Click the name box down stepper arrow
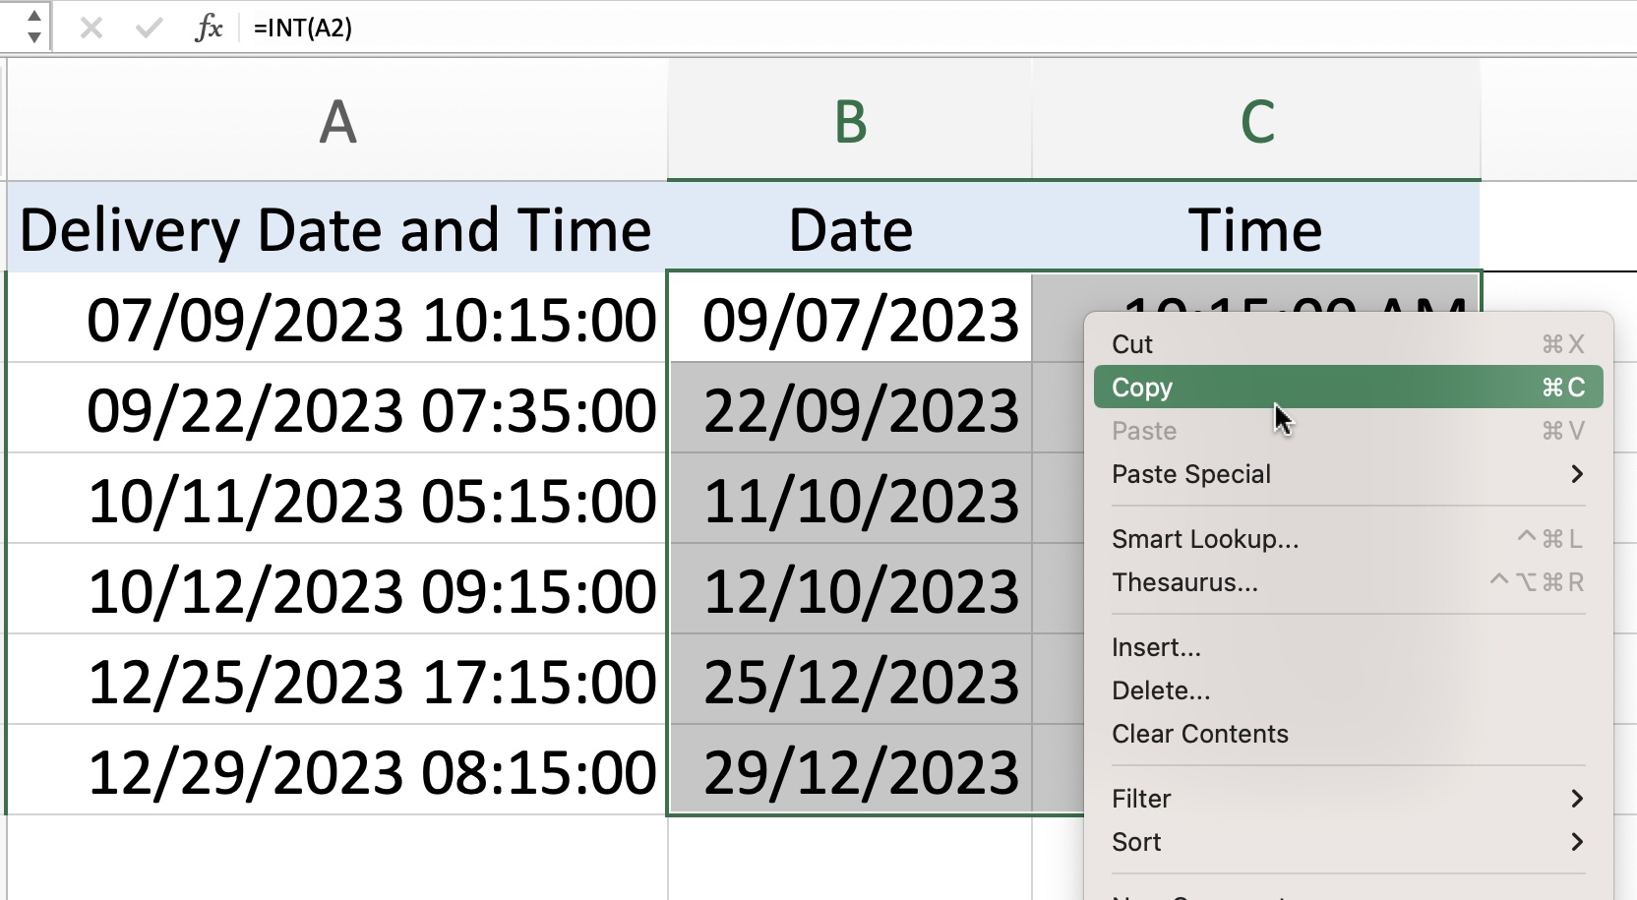1637x900 pixels. [x=33, y=38]
